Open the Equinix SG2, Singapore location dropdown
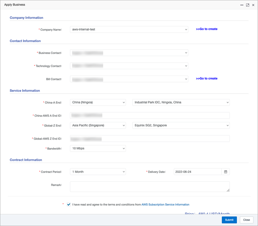The width and height of the screenshot is (258, 226). (181, 125)
